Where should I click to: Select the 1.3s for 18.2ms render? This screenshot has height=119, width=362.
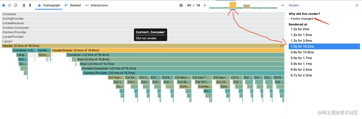tap(324, 47)
